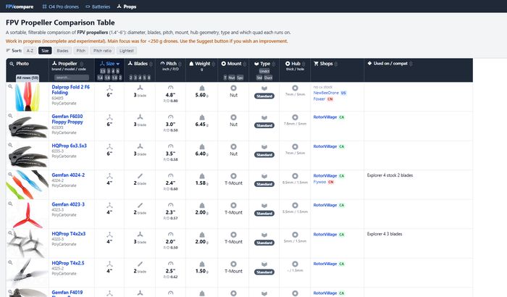Click the Blades column sort handle

click(x=151, y=64)
